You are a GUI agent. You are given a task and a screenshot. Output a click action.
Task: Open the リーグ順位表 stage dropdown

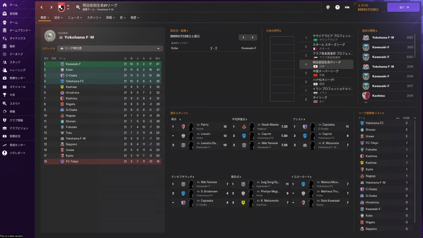(110, 48)
